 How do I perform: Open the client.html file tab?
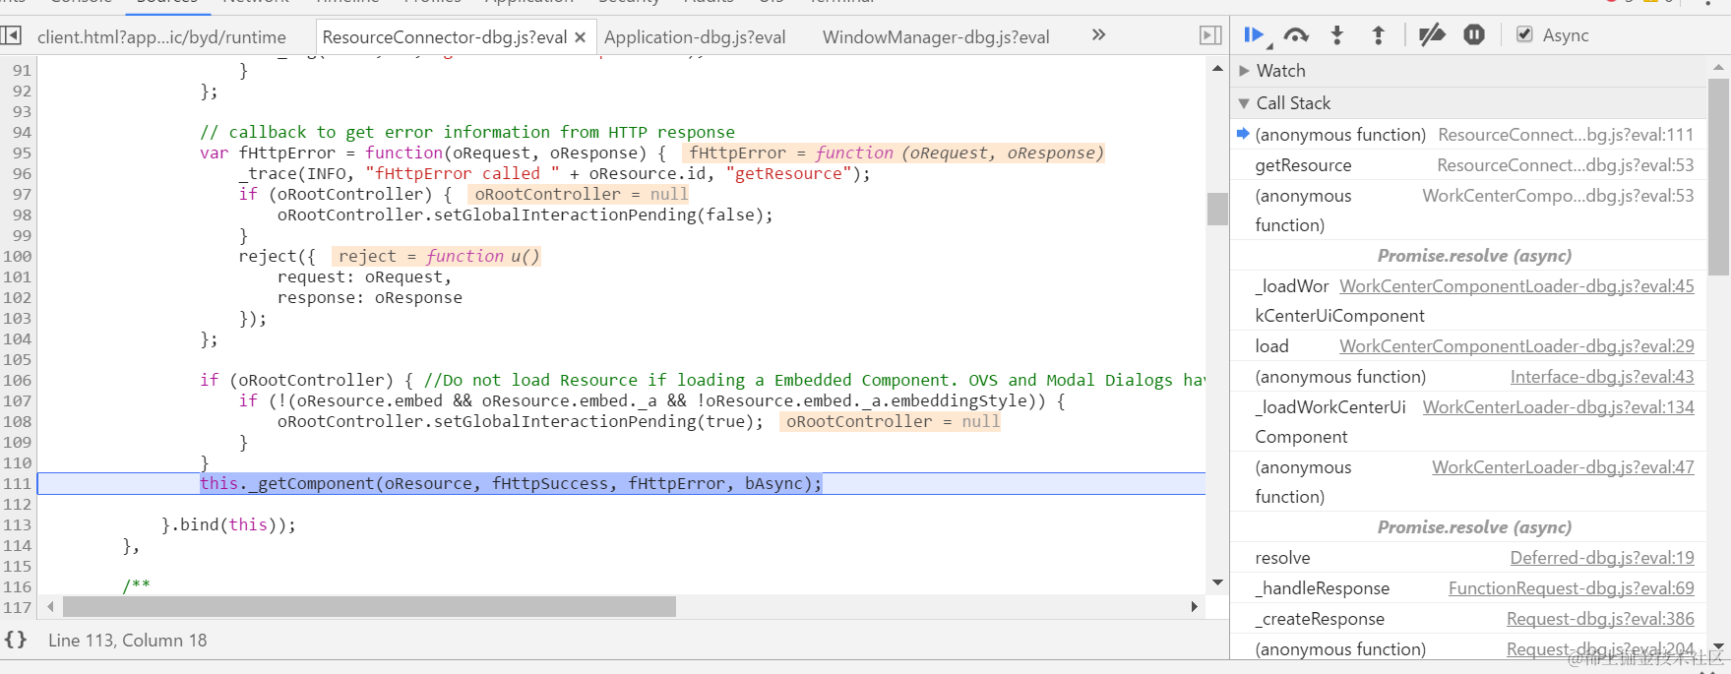click(161, 37)
